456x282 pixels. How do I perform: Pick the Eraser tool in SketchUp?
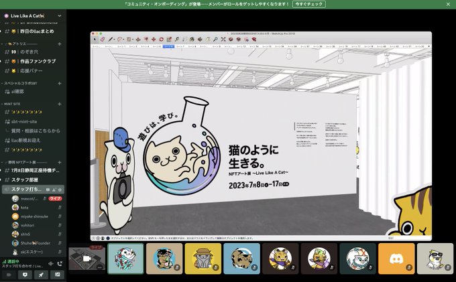[x=102, y=40]
